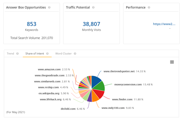
Task: Switch to the Word Cluster tab
Action: point(63,54)
